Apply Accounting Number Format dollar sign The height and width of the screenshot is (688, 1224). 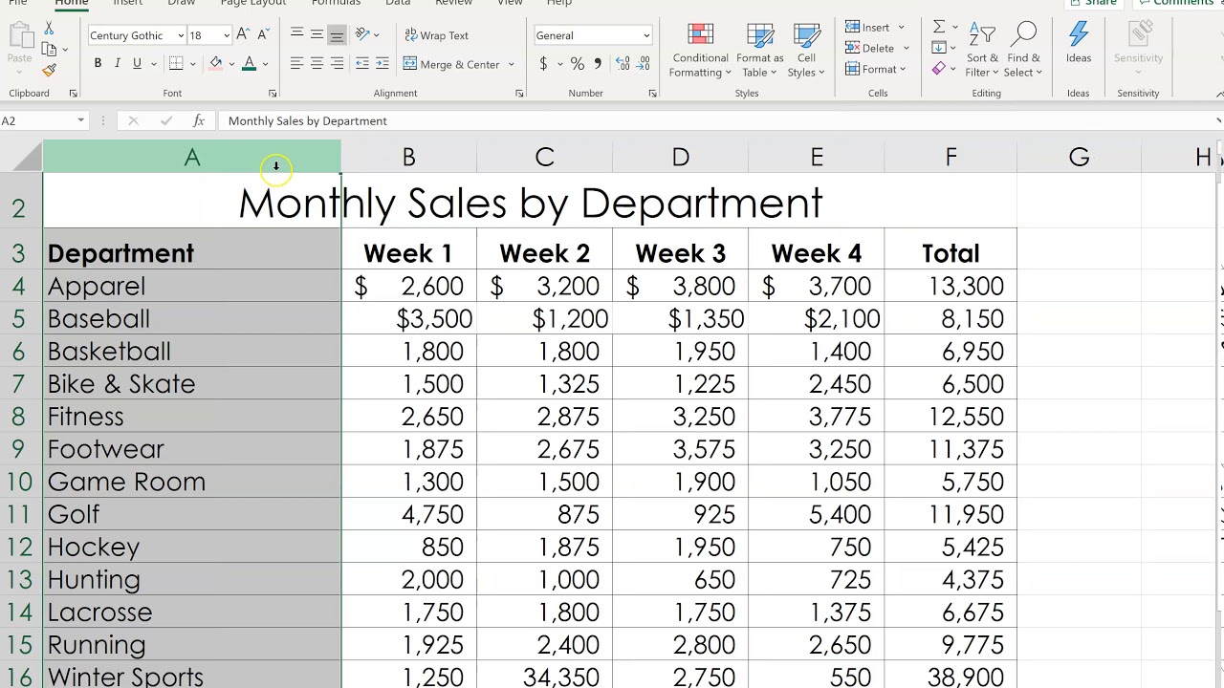click(543, 64)
